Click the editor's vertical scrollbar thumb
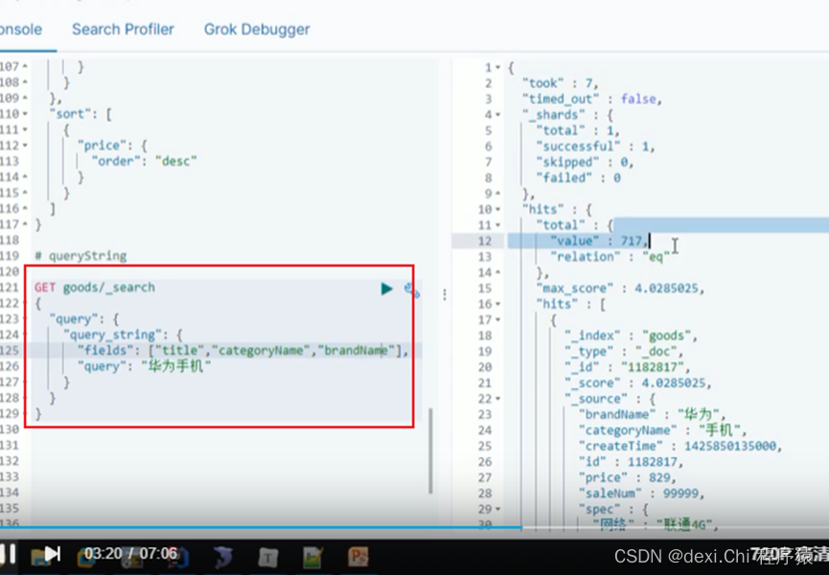Image resolution: width=829 pixels, height=575 pixels. coord(430,450)
